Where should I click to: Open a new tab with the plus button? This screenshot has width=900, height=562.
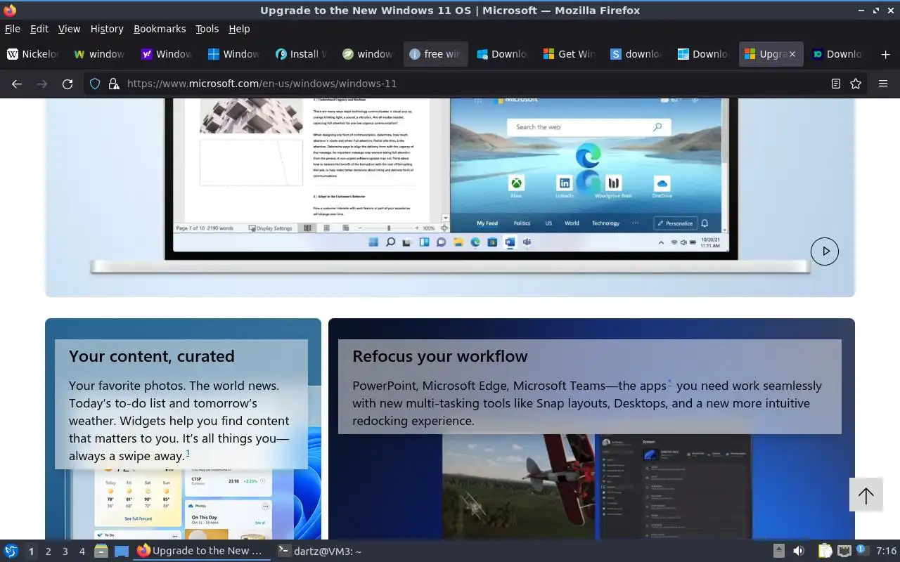[x=885, y=54]
